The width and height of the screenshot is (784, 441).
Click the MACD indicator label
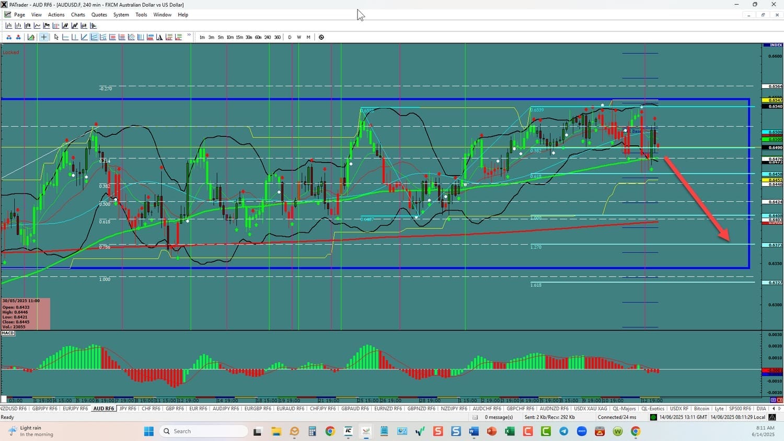[x=8, y=333]
